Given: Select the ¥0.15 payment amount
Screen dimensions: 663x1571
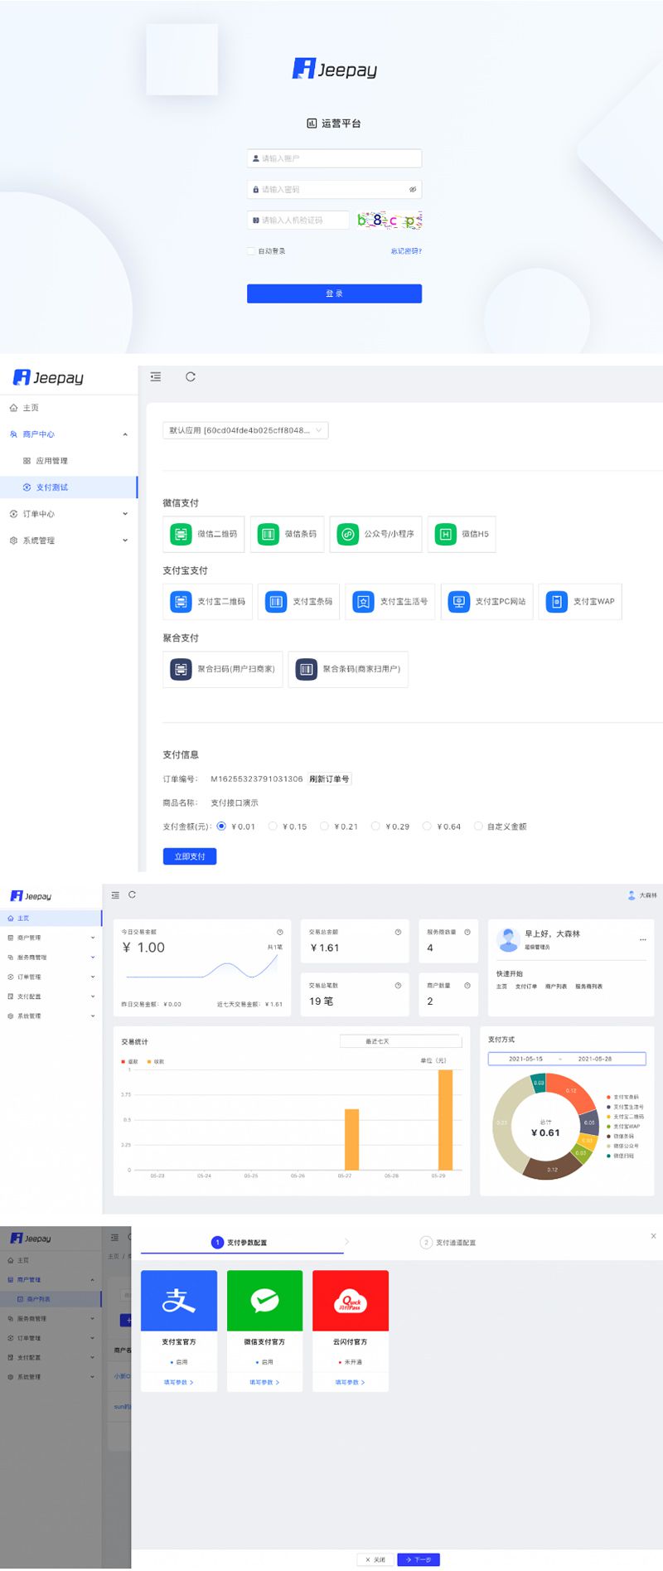Looking at the screenshot, I should point(273,827).
